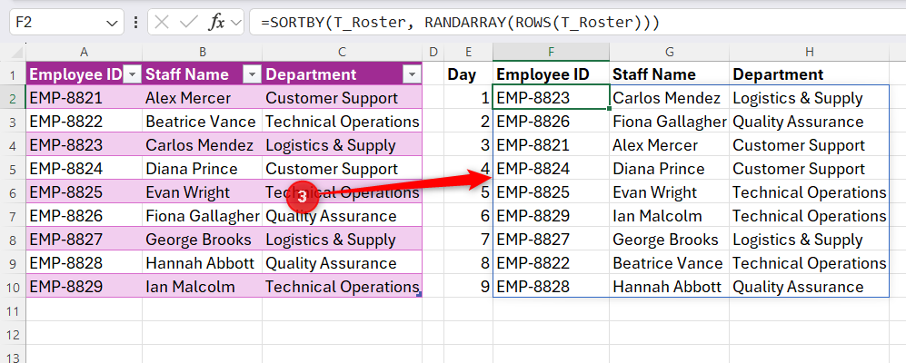Select cell EMP-8821 in column A
Viewport: 906px width, 363px height.
pyautogui.click(x=84, y=98)
